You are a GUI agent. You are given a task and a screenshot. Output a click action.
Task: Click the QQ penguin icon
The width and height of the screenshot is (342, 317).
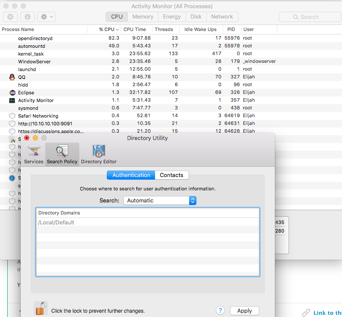[12, 77]
